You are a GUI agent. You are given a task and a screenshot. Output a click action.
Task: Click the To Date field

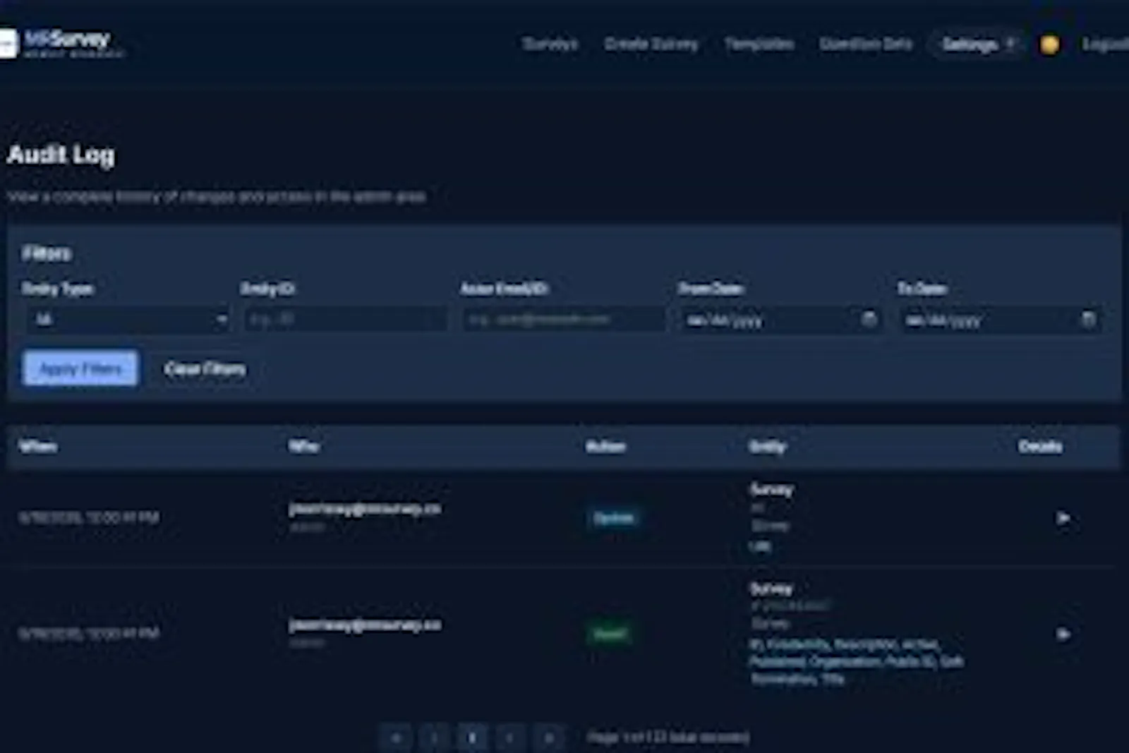1001,320
